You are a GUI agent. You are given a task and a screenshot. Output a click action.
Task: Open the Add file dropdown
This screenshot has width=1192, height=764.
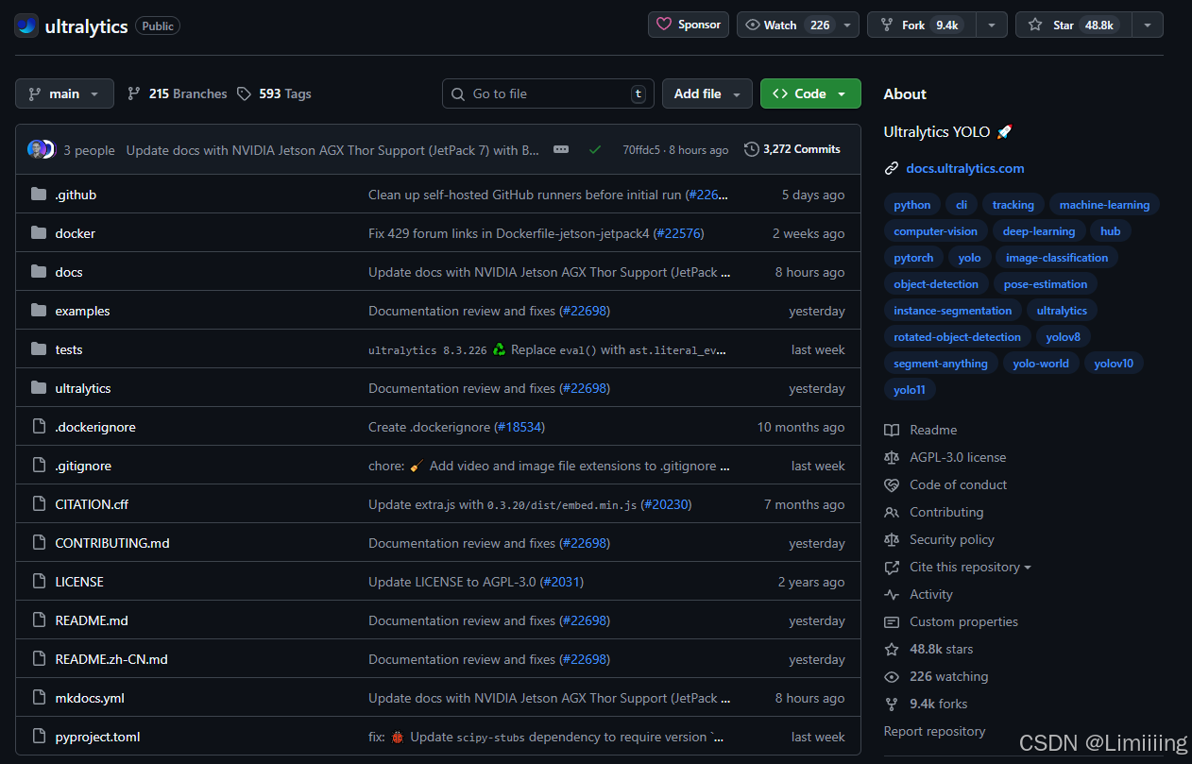click(x=707, y=93)
